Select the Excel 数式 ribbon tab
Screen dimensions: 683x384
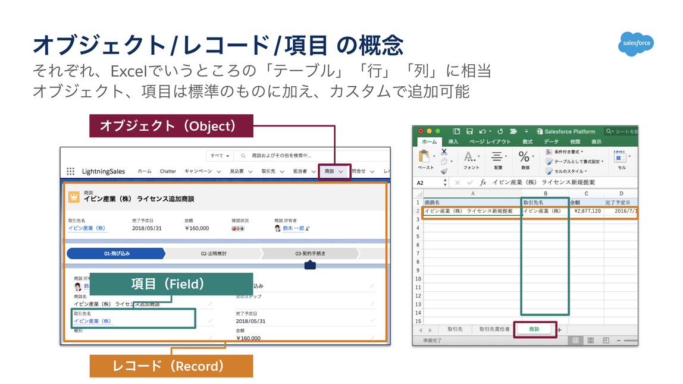528,142
